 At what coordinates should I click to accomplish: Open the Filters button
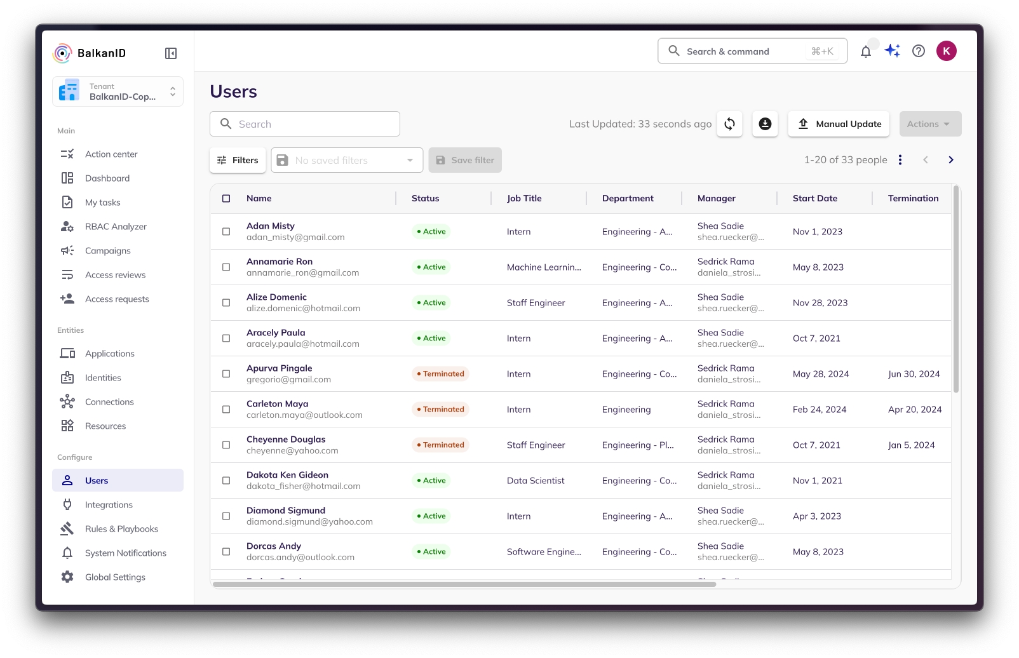[x=238, y=160]
